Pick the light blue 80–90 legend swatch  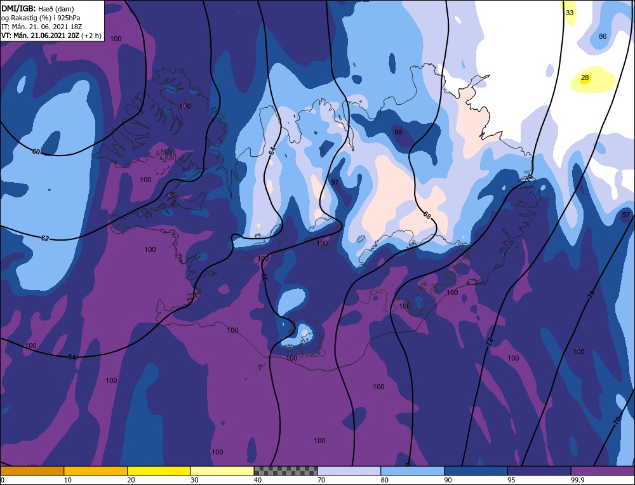pos(412,470)
